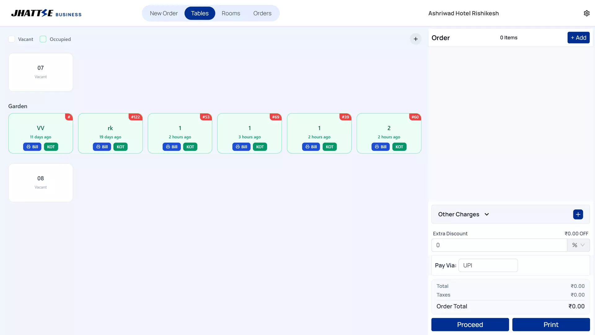Click the Order Total label
The height and width of the screenshot is (335, 595).
point(452,306)
